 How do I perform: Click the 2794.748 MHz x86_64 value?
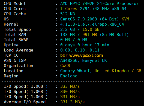tap(103, 9)
